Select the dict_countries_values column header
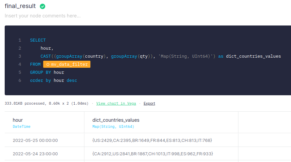 click(116, 120)
